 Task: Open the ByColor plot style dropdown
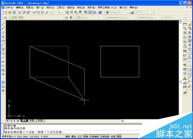(x=183, y=18)
